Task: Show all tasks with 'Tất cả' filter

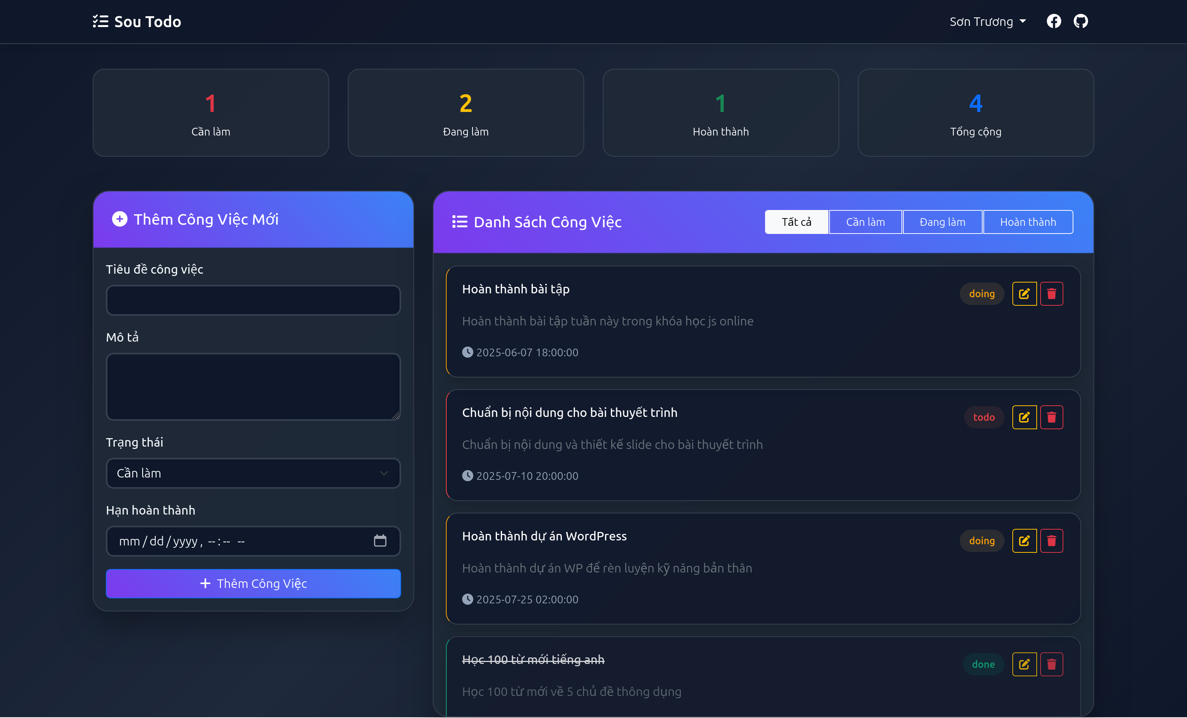Action: [796, 222]
